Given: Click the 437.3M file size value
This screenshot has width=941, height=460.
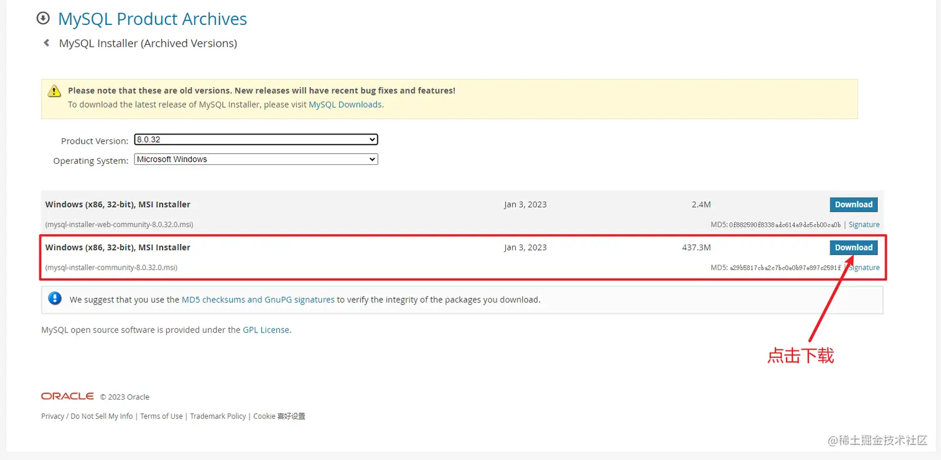Looking at the screenshot, I should [x=696, y=247].
